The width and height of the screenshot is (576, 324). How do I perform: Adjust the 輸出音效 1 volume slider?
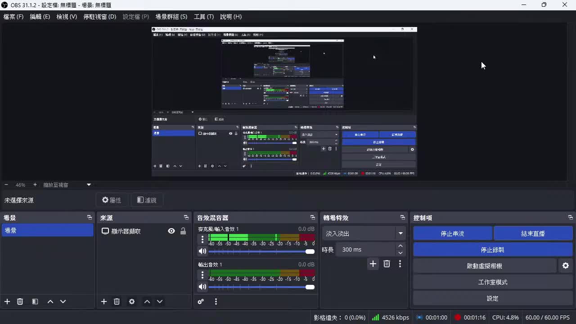tap(261, 287)
